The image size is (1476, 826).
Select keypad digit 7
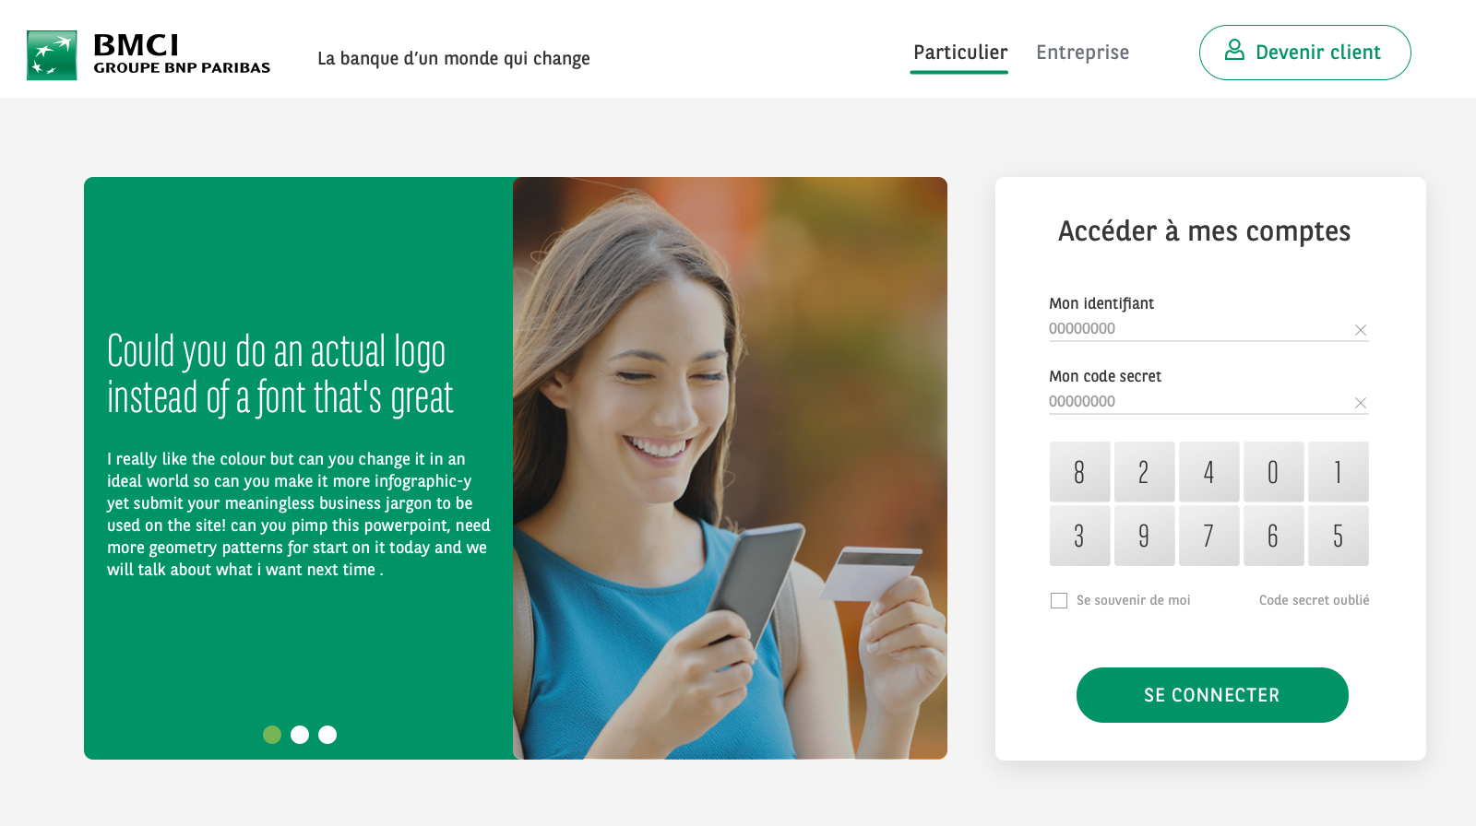click(x=1208, y=536)
